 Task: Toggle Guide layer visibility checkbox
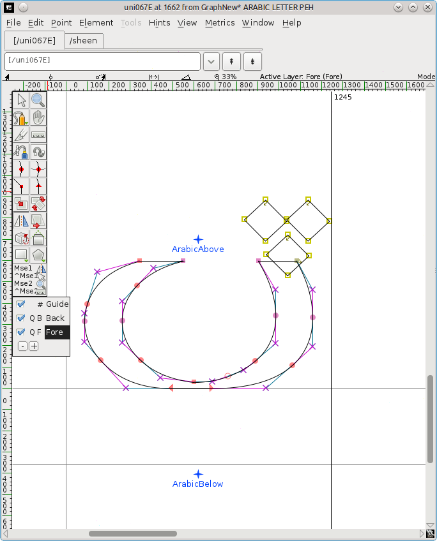pos(21,304)
